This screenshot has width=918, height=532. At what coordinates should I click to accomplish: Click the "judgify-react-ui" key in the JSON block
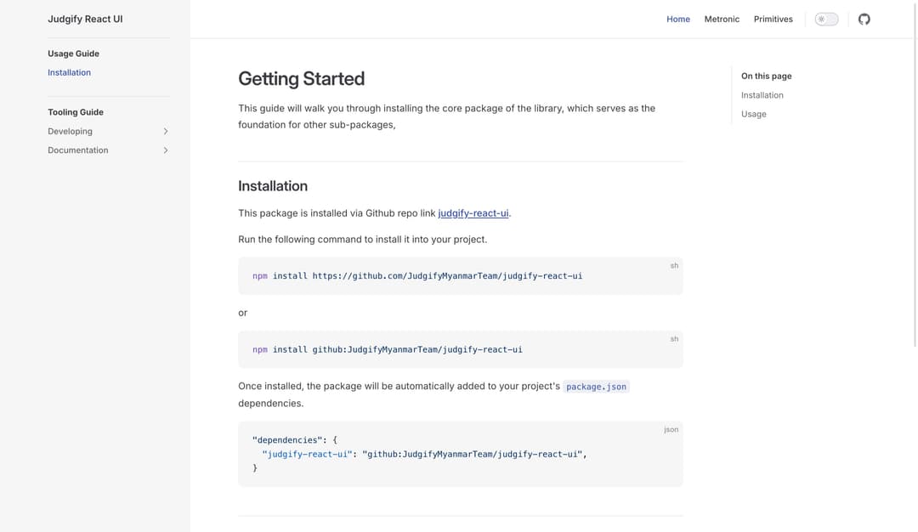coord(308,454)
